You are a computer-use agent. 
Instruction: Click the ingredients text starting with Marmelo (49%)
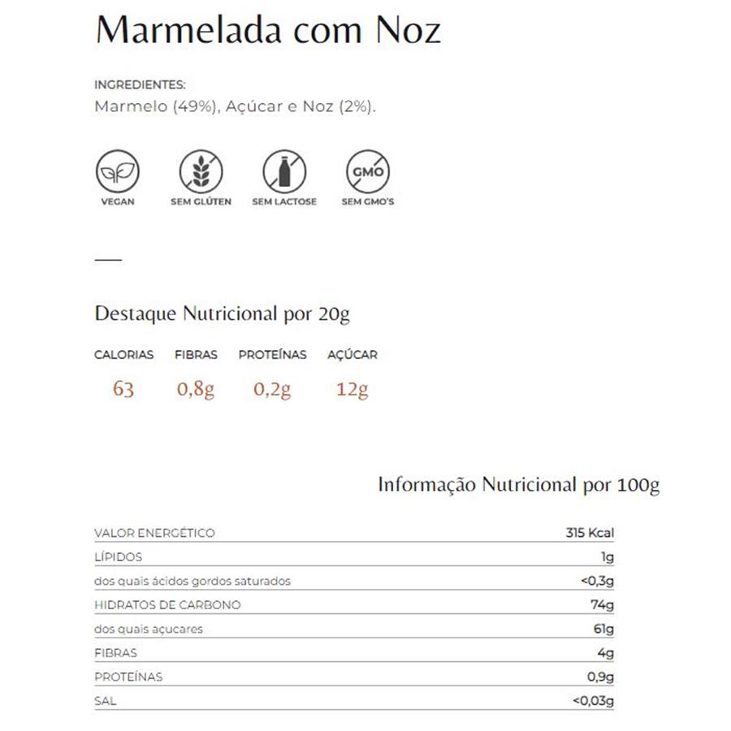235,107
